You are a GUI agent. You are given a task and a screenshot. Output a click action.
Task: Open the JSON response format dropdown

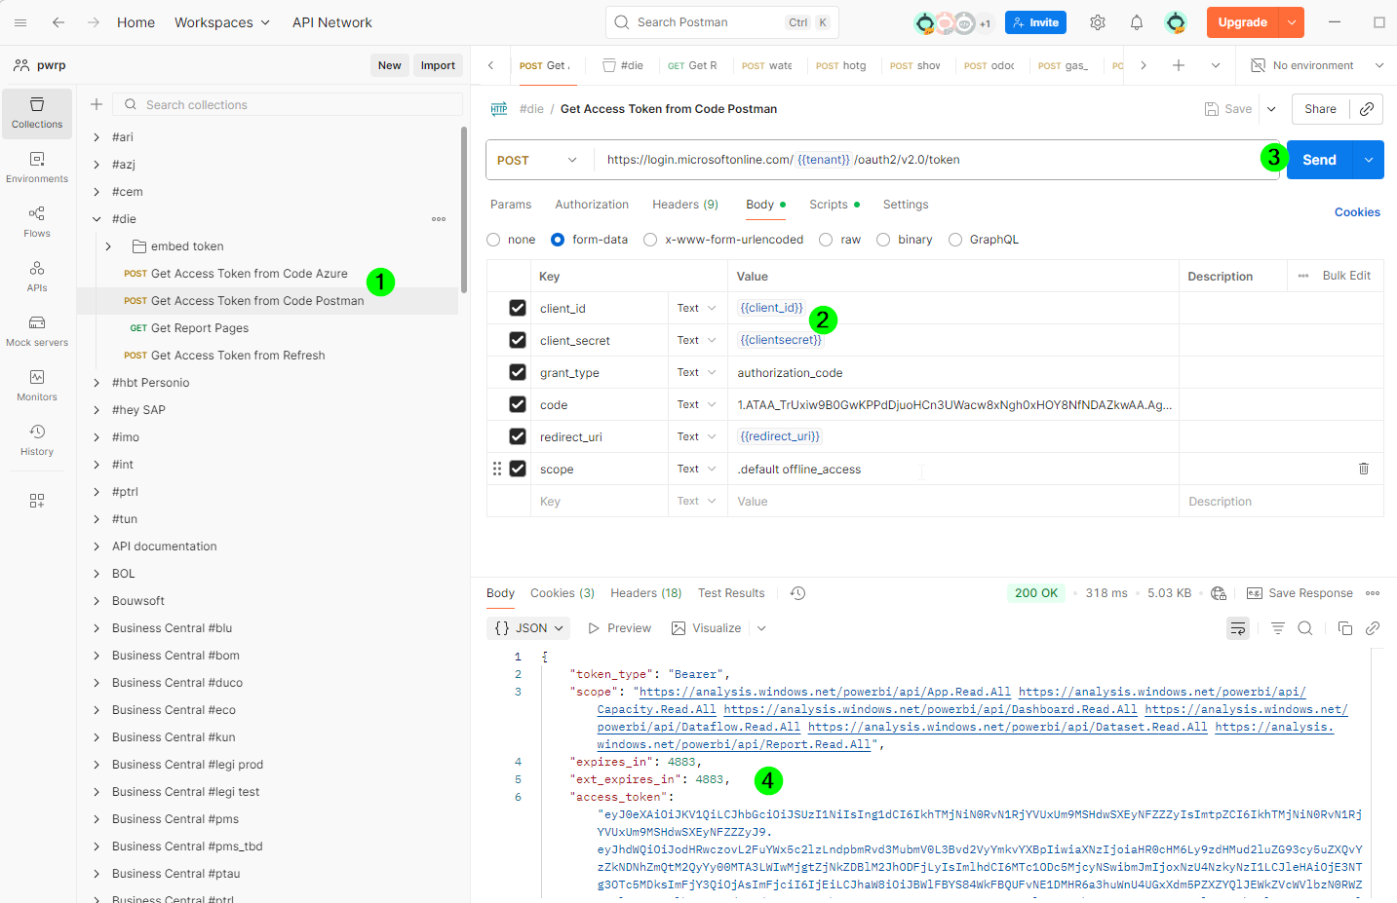point(528,628)
